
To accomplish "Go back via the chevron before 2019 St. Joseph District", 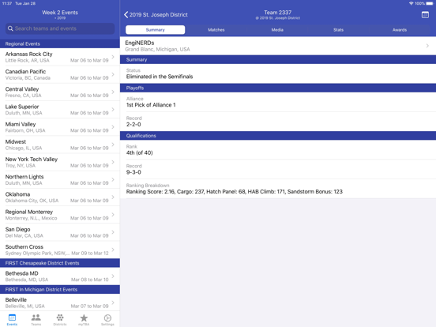I will [126, 15].
